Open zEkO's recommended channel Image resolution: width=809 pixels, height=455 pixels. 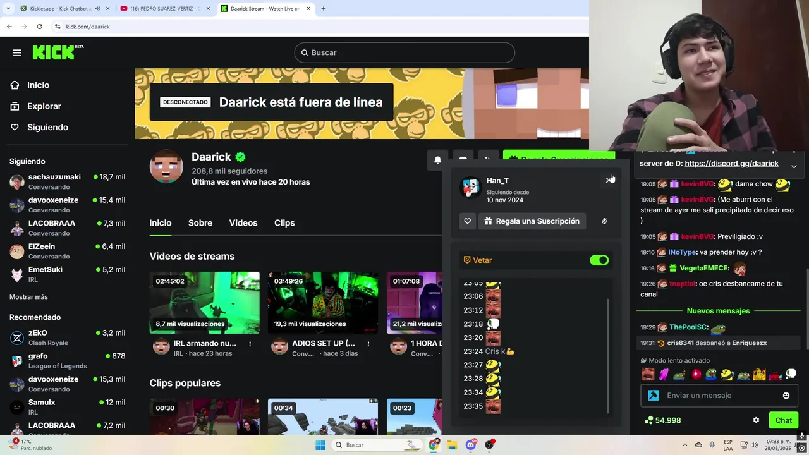pos(67,337)
